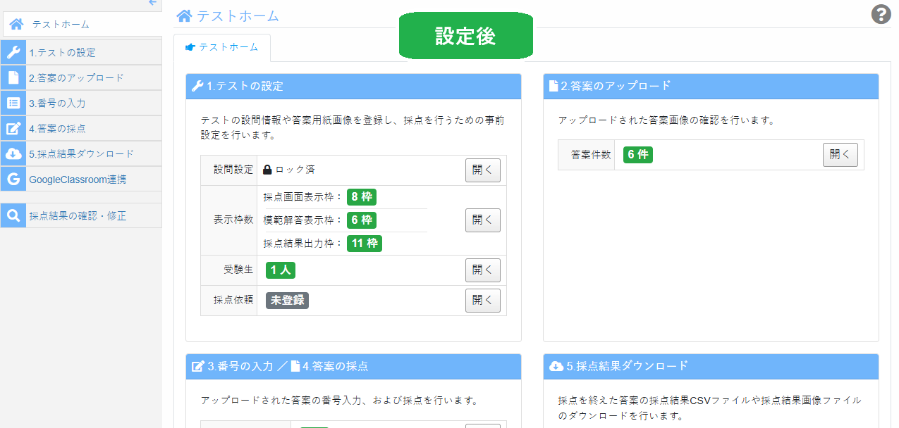Click the help question mark icon
The image size is (899, 428).
click(881, 14)
